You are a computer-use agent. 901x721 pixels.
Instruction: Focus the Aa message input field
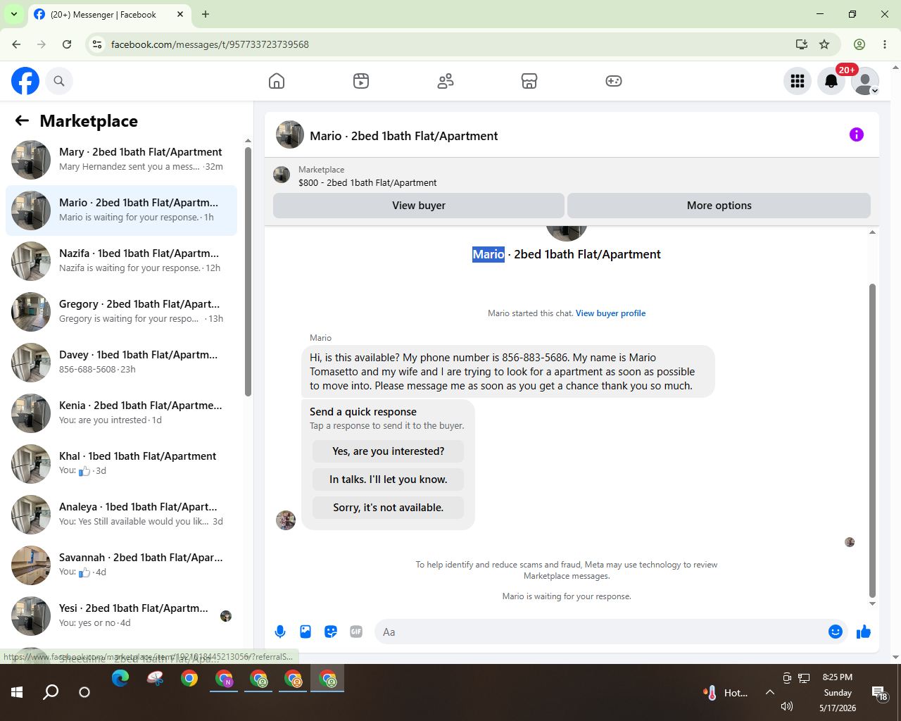pyautogui.click(x=603, y=632)
